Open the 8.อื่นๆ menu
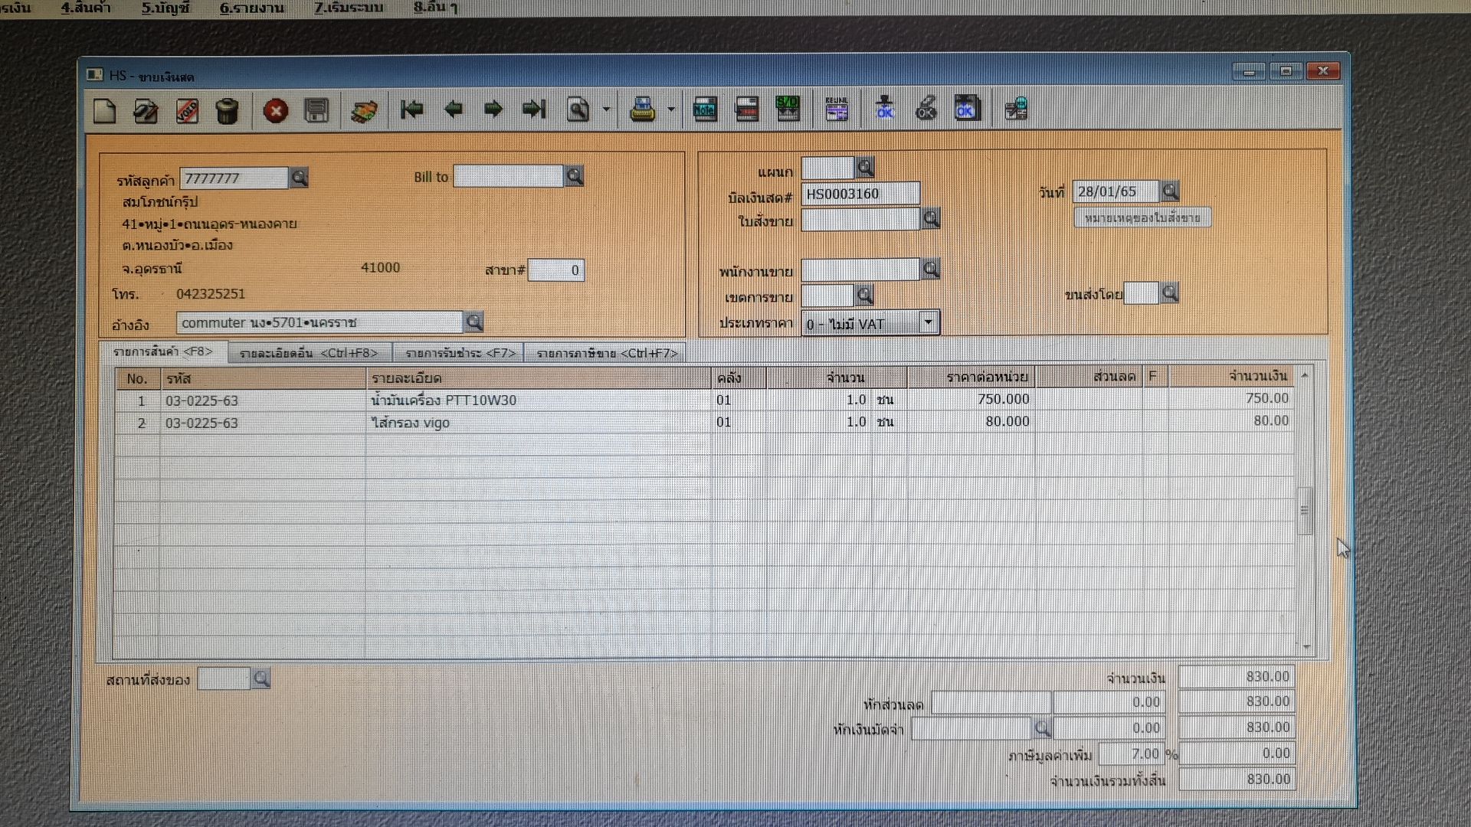Viewport: 1471px width, 827px height. pyautogui.click(x=436, y=8)
